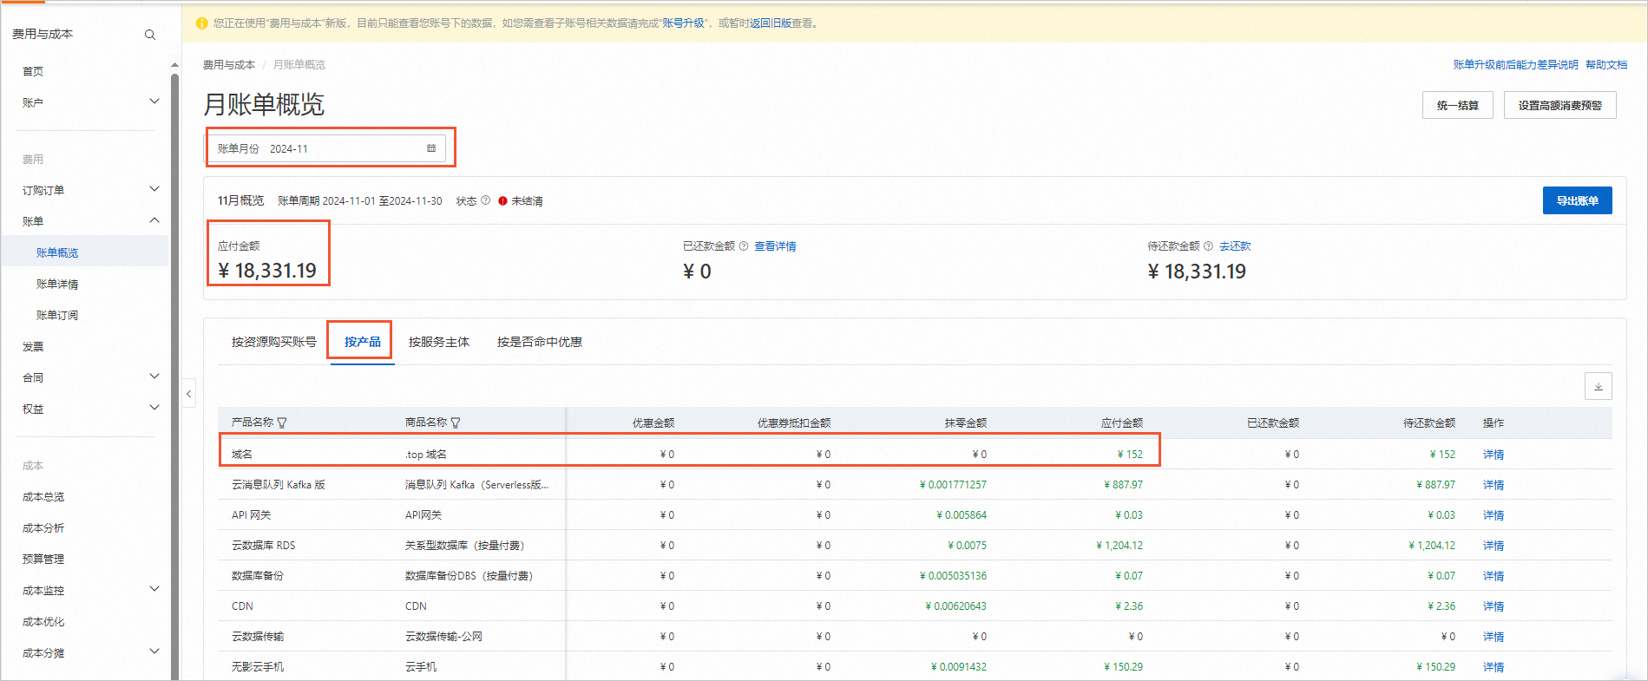
Task: Open 发票 in the sidebar
Action: point(33,346)
